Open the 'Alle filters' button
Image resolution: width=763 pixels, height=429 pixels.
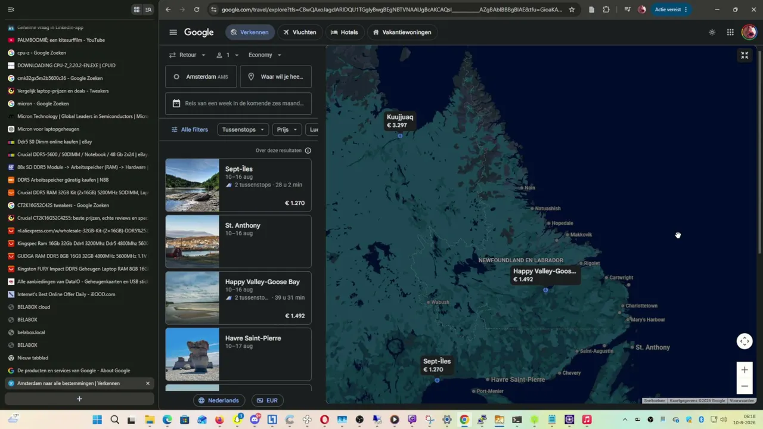(x=190, y=129)
